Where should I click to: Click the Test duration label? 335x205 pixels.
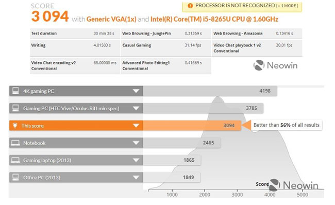click(x=44, y=33)
